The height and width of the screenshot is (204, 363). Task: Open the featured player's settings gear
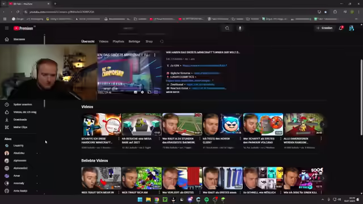pos(142,92)
